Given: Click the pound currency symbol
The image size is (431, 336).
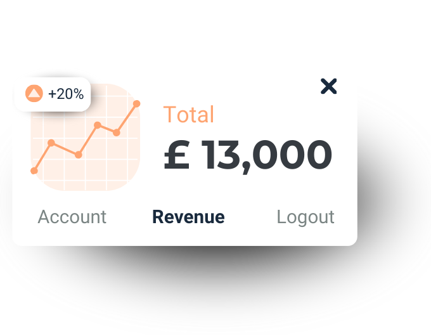Looking at the screenshot, I should pyautogui.click(x=176, y=155).
